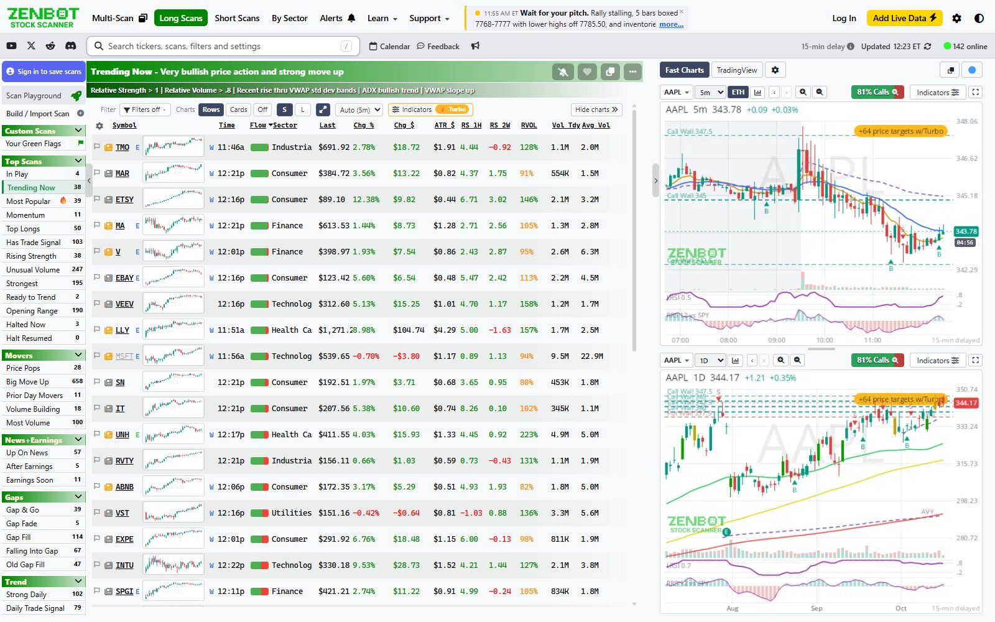Viewport: 995px width, 622px height.
Task: Click zoom-in magnifier on 5m AAPL chart
Action: [x=803, y=92]
